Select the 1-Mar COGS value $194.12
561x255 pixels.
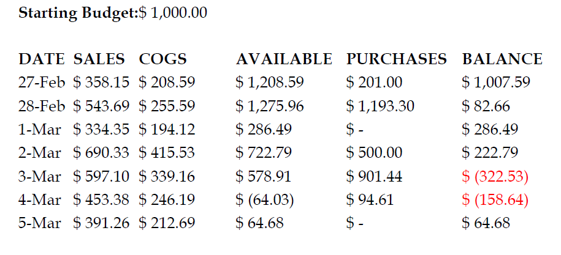[167, 130]
